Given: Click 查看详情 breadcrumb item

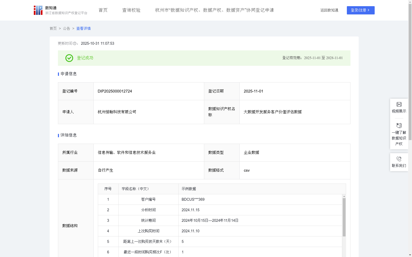Looking at the screenshot, I should coord(83,29).
